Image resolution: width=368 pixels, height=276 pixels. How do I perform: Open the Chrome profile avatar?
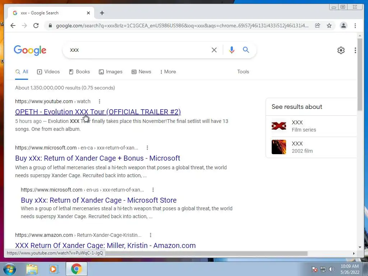pyautogui.click(x=343, y=26)
